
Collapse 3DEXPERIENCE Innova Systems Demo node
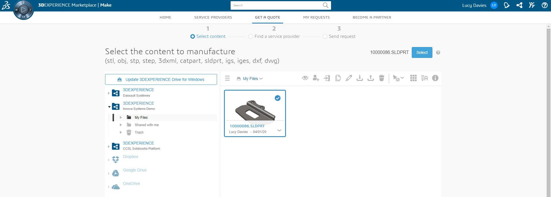click(109, 107)
